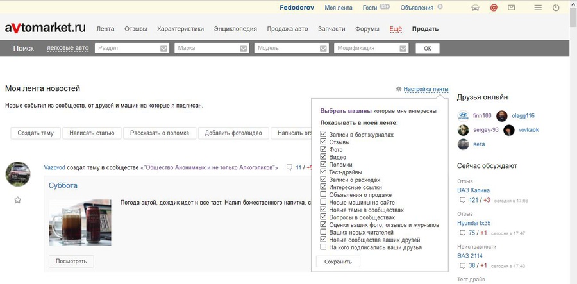Click the OK search button
This screenshot has width=577, height=284.
pyautogui.click(x=427, y=48)
